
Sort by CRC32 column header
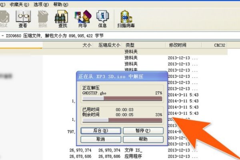pos(220,45)
